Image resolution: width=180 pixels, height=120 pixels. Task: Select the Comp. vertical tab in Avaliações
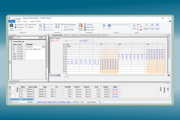(x=10, y=88)
